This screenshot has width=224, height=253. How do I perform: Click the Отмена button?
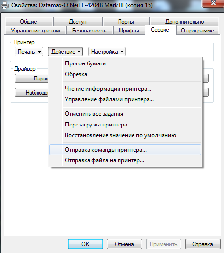[x=124, y=244]
